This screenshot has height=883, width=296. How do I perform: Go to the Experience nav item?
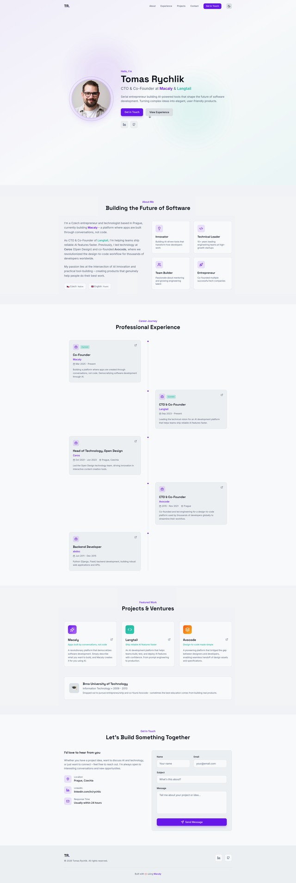tap(166, 6)
